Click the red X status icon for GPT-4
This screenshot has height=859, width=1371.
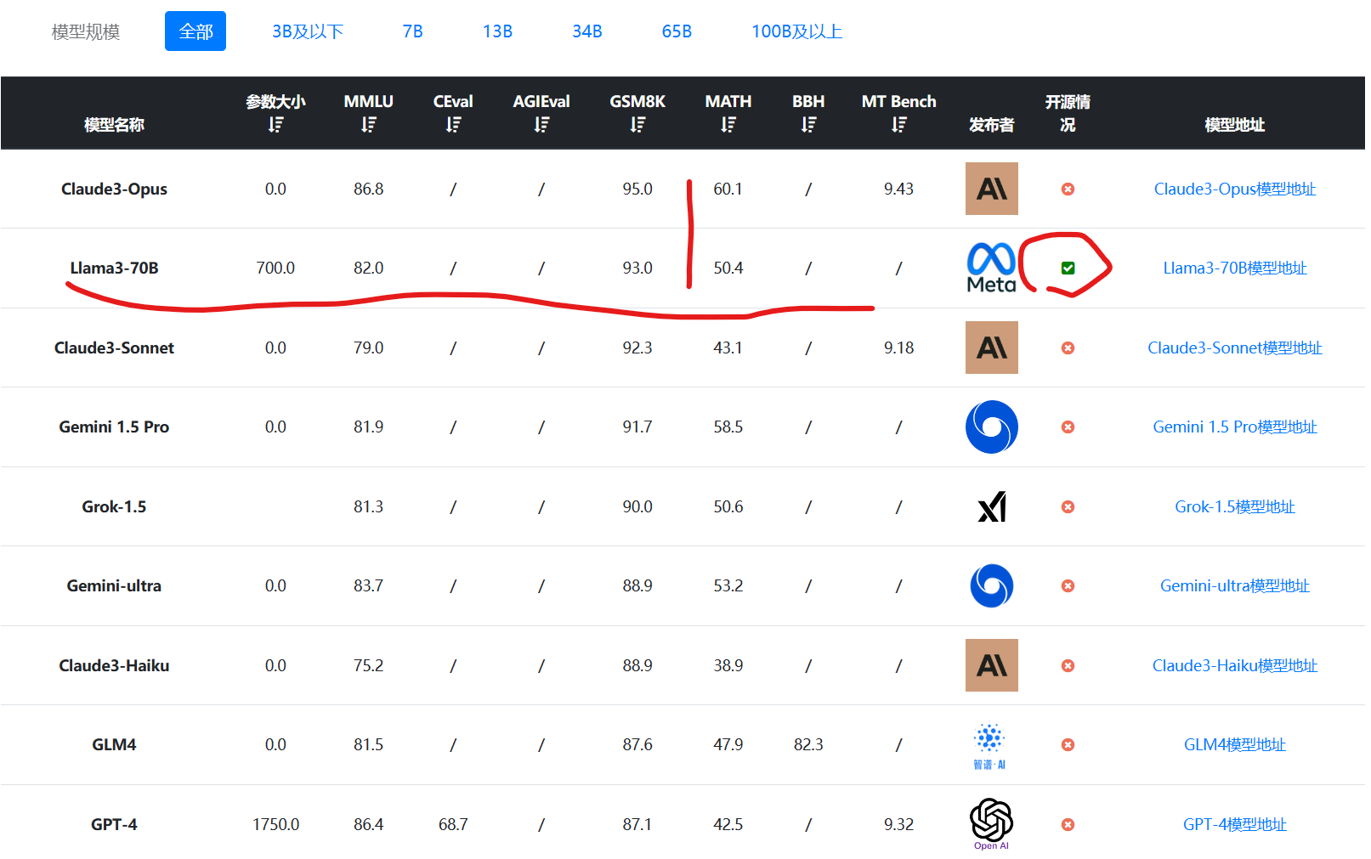tap(1068, 824)
